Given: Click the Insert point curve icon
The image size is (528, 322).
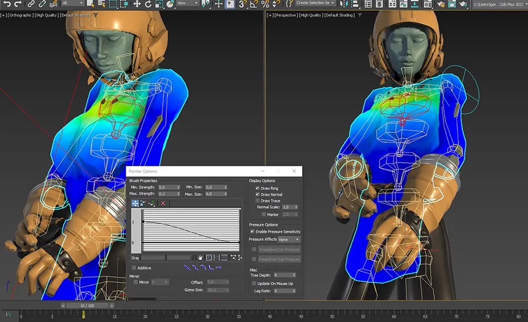Looking at the screenshot, I should 152,203.
